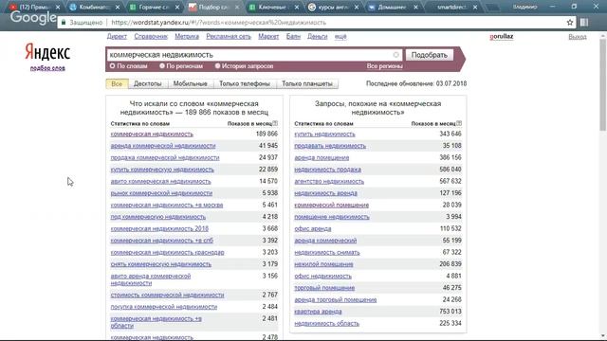Switch to the 'Горячие' browser tab
This screenshot has height=341, width=607.
coord(153,7)
